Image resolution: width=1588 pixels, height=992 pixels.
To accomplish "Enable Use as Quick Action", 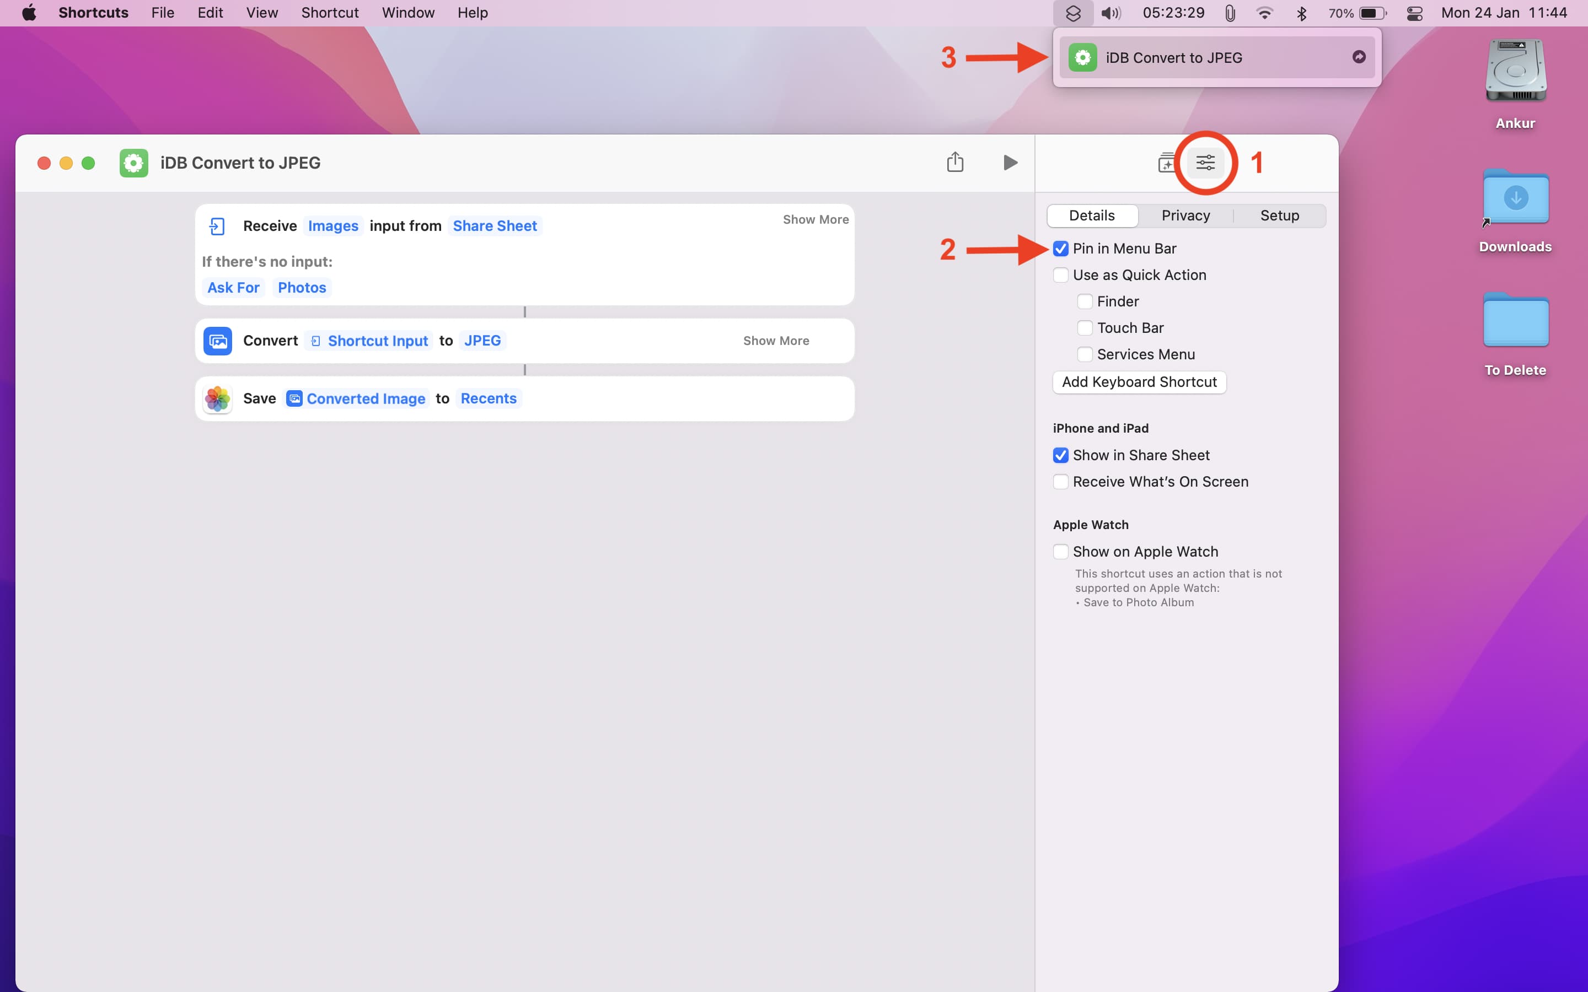I will [x=1060, y=275].
